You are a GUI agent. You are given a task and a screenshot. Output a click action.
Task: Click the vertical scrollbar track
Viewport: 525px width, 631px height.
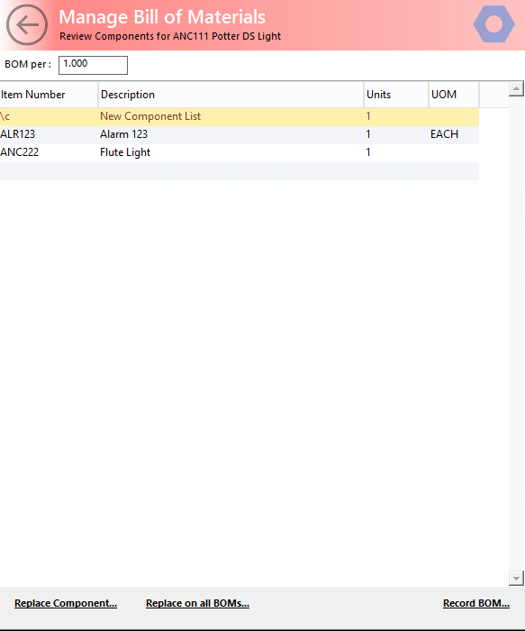click(516, 334)
